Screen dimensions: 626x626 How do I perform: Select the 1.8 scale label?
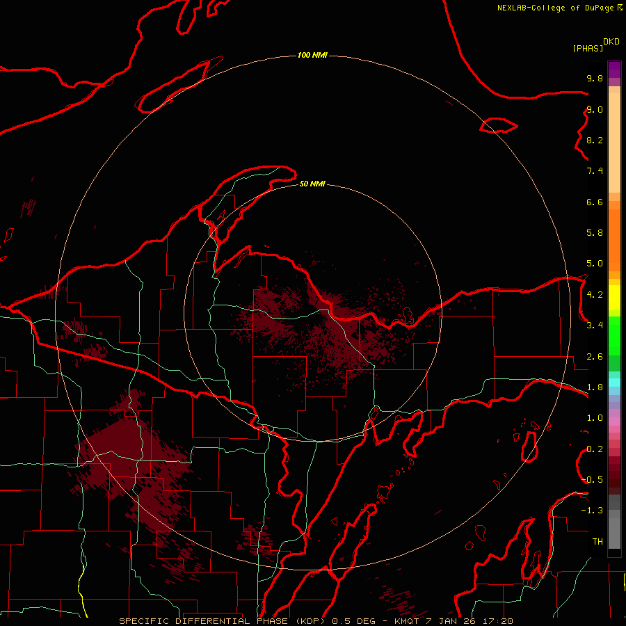coord(595,387)
